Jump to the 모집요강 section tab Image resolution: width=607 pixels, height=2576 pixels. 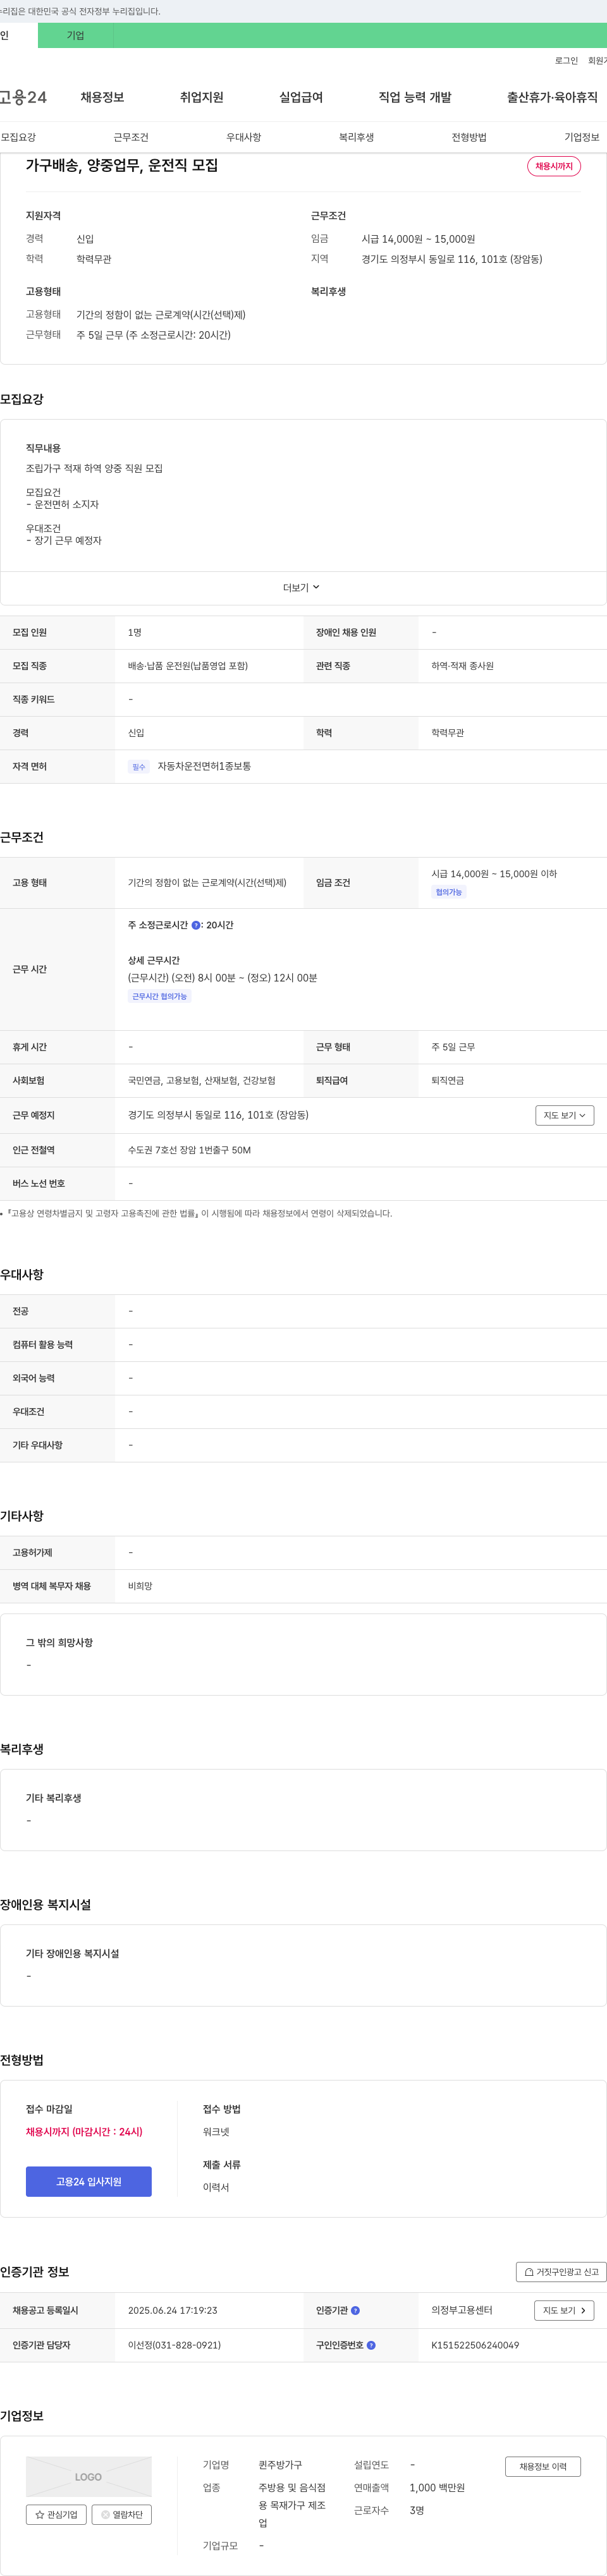[18, 137]
